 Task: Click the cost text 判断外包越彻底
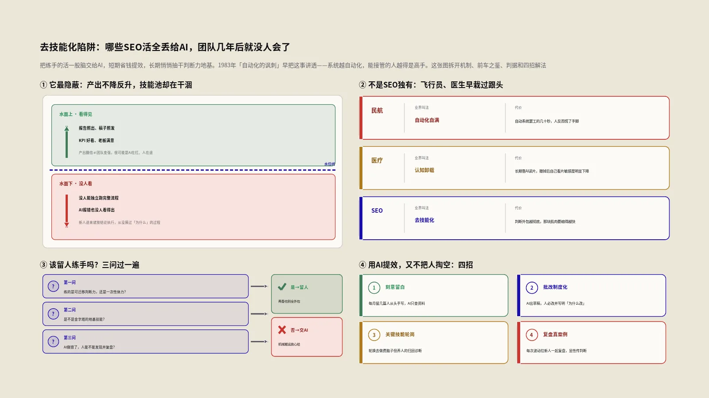[x=545, y=222]
